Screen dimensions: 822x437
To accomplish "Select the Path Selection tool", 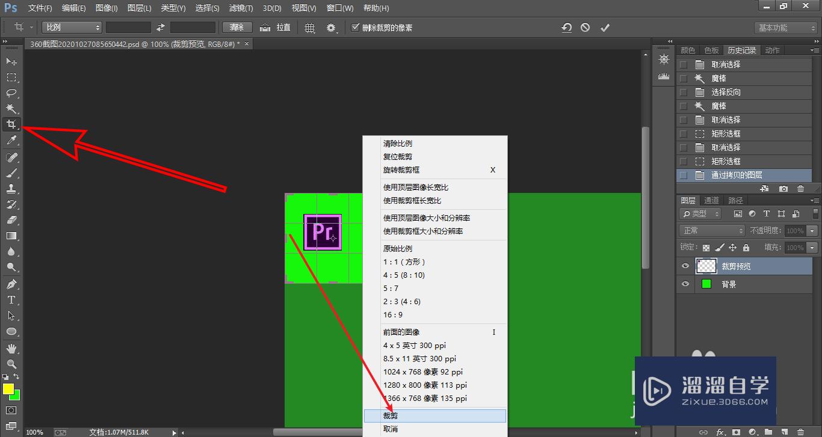I will coord(11,315).
